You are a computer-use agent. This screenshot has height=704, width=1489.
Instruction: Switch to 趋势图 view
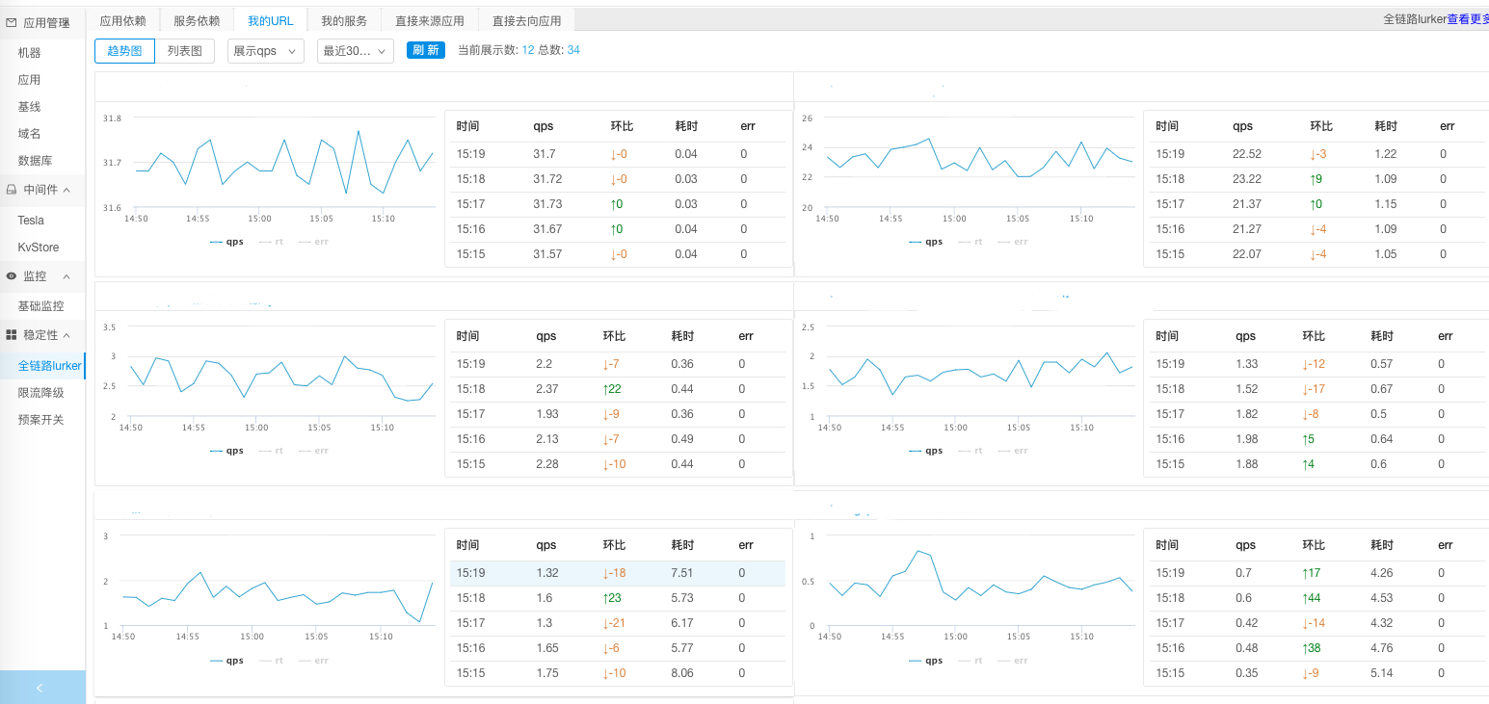coord(124,51)
